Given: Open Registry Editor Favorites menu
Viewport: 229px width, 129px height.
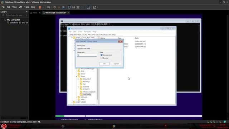Looking at the screenshot, I should 87,32.
